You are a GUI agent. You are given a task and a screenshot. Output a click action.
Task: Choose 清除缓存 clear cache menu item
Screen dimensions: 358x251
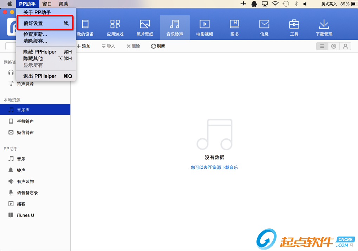pos(46,41)
